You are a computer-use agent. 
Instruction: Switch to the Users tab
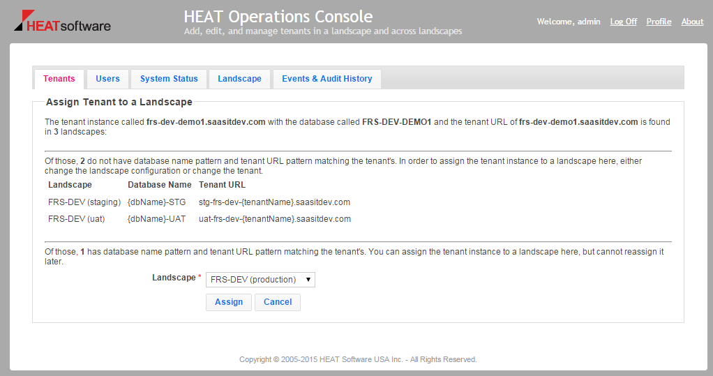[107, 79]
